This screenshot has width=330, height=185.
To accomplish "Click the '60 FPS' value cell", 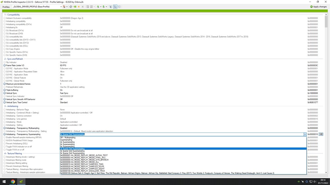I will (63, 66).
